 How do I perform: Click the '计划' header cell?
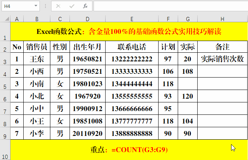pos(168,47)
